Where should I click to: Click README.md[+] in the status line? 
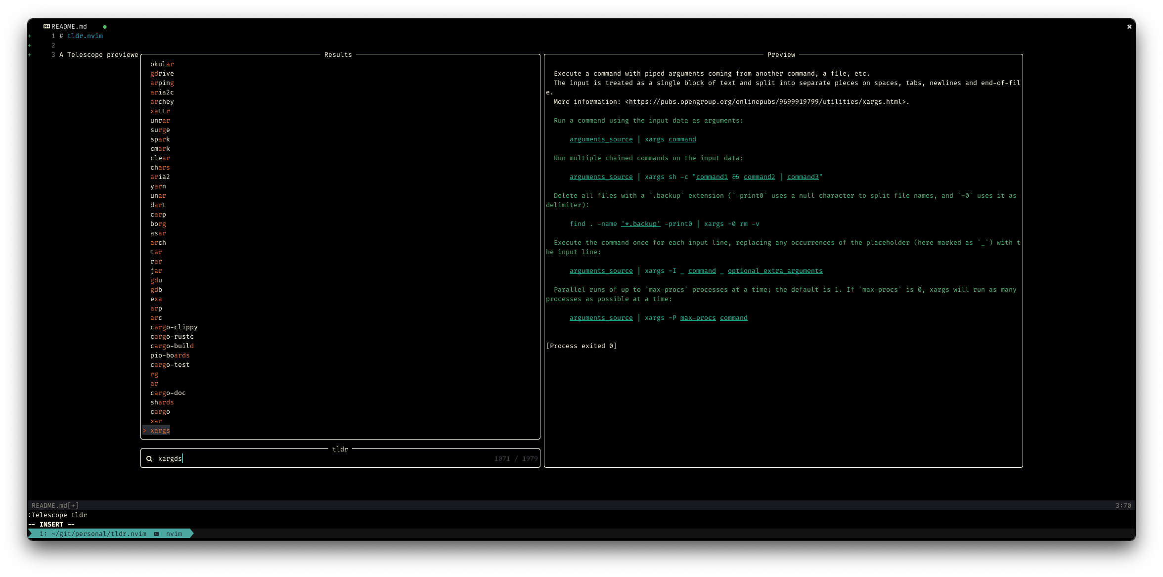pos(55,506)
